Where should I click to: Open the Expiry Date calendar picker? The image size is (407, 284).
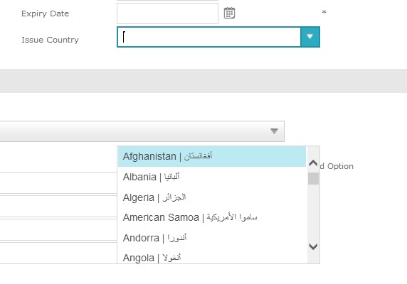[x=229, y=13]
